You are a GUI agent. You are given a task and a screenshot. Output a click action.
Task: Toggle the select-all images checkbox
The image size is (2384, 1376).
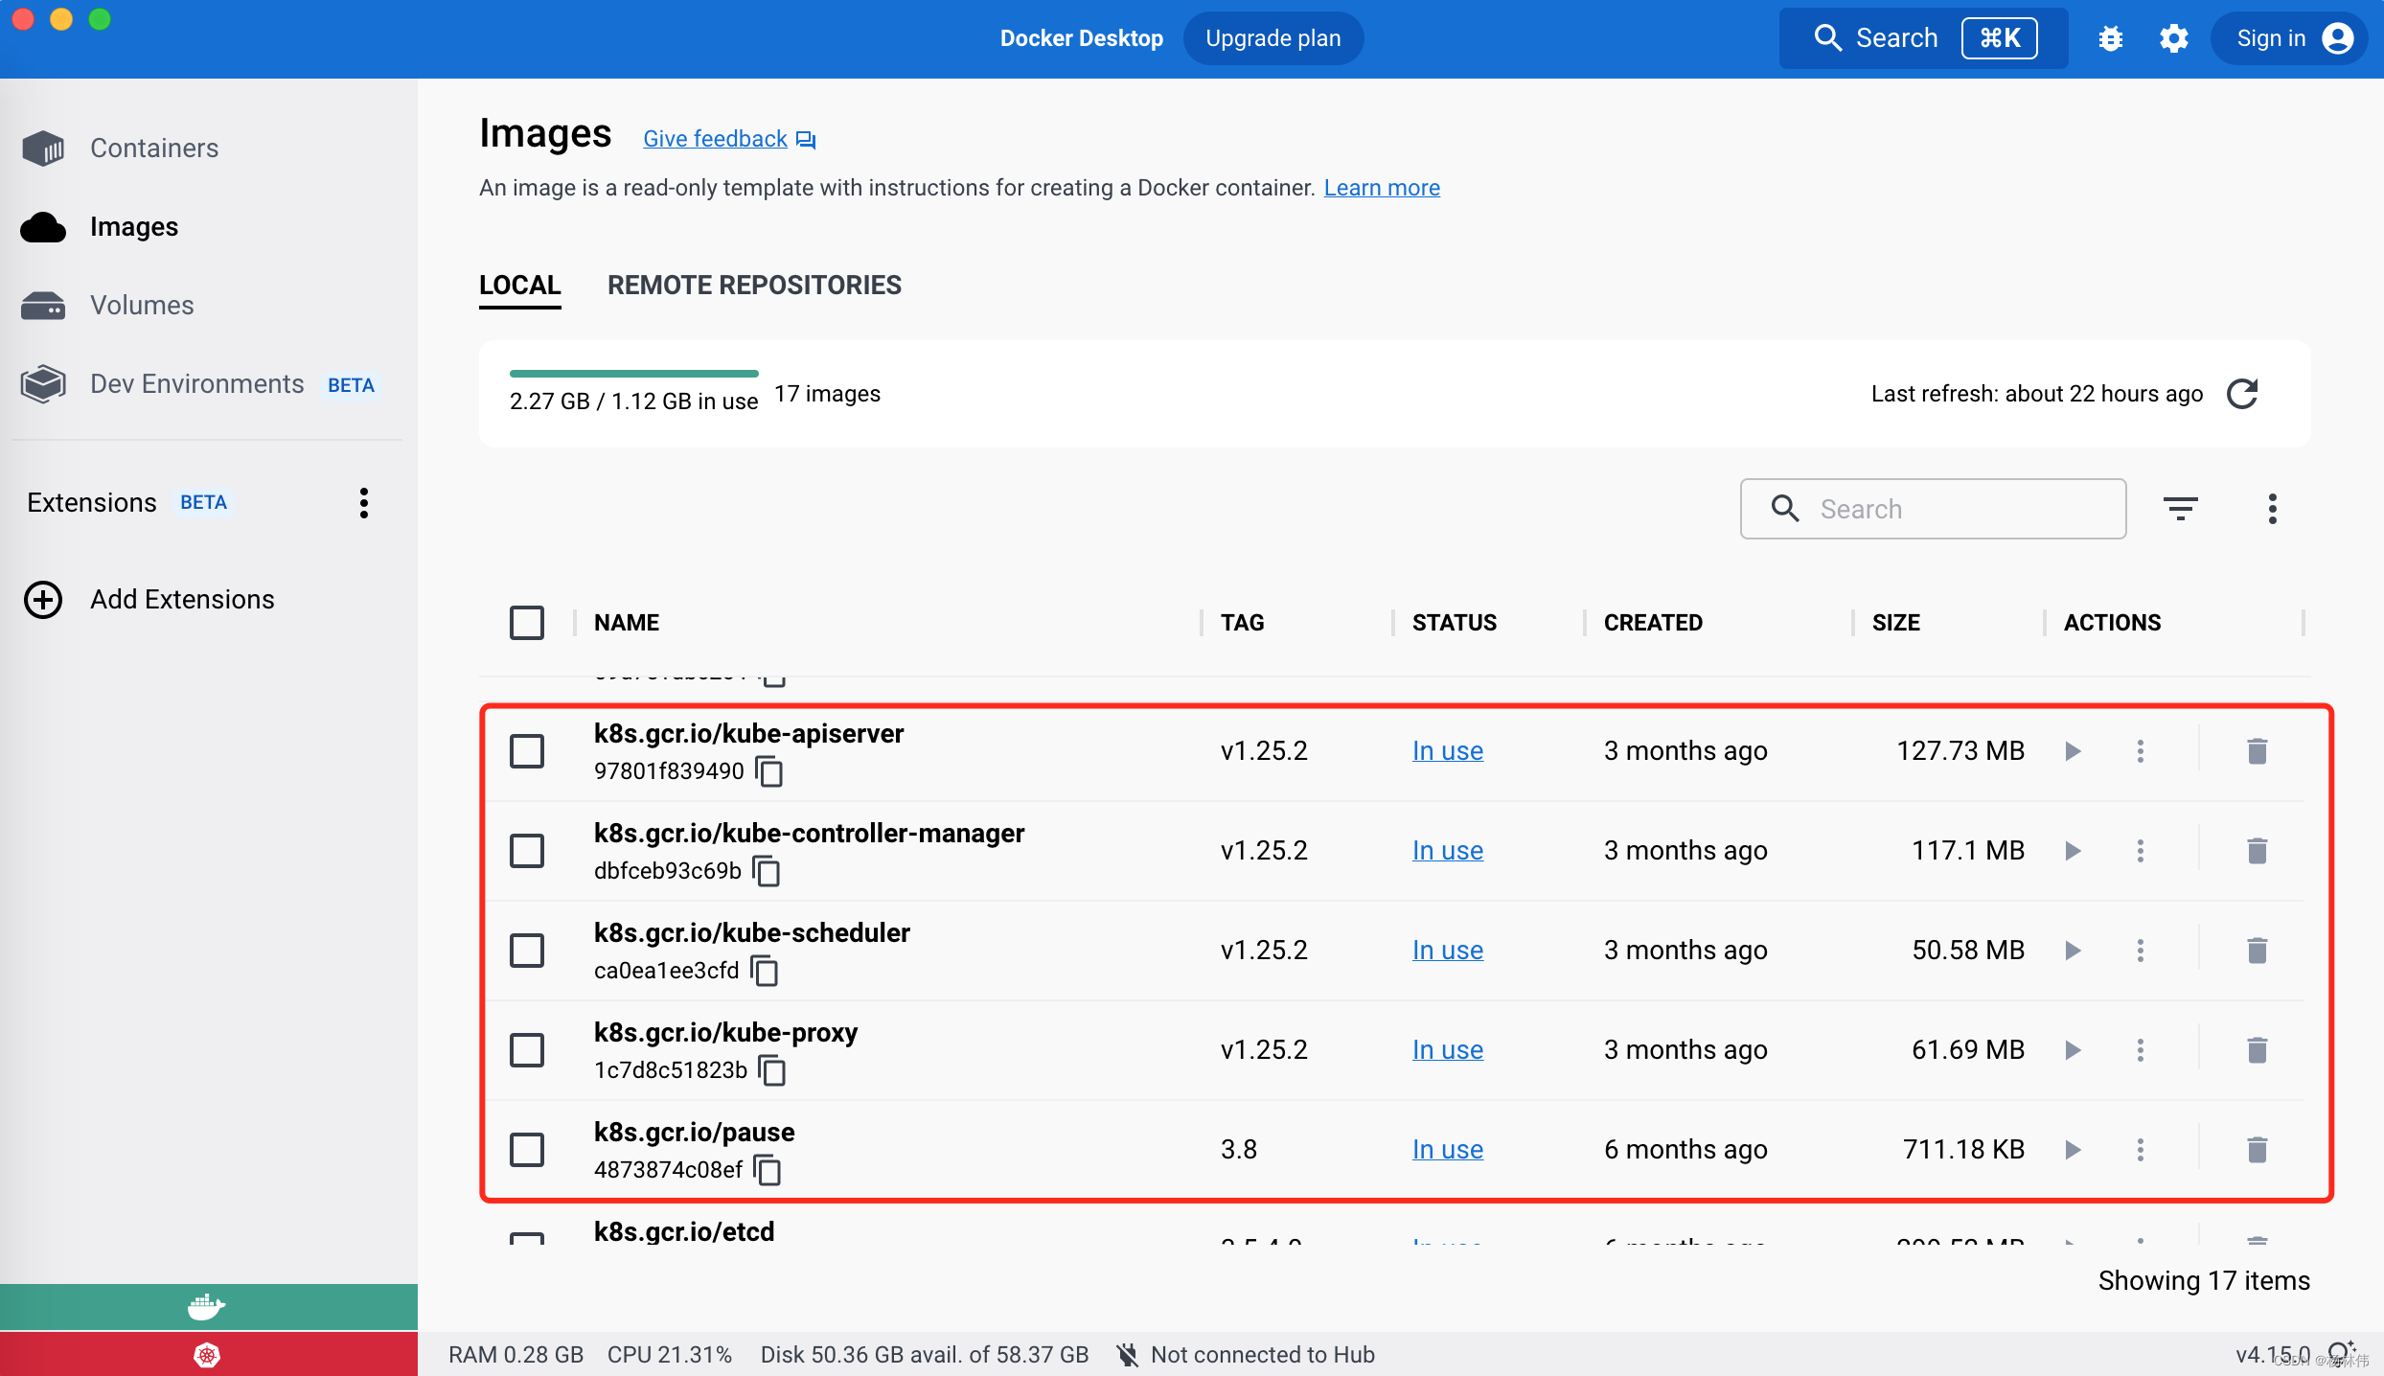tap(527, 623)
